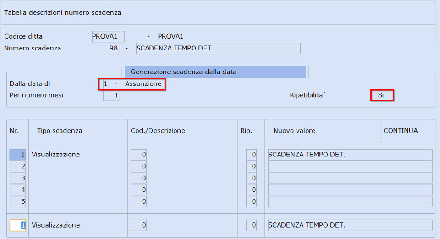
Task: Click the scadenza description field at top
Action: point(218,48)
